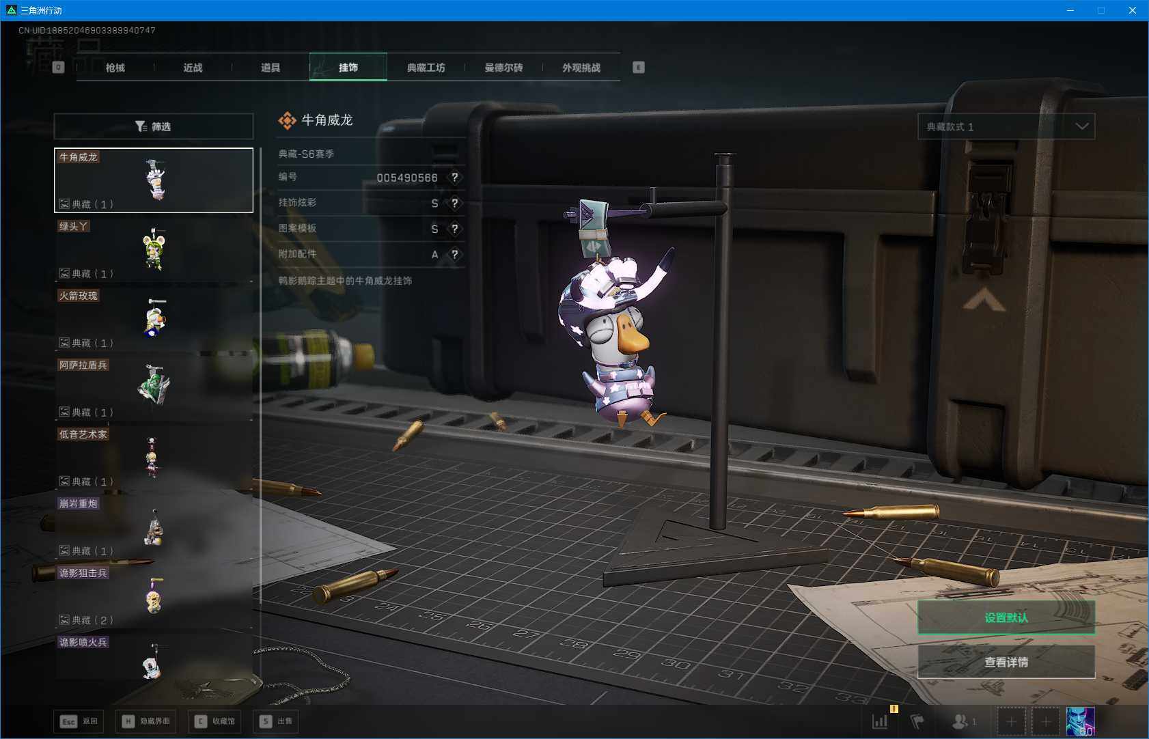Click the E next-tab key icon

coord(639,67)
